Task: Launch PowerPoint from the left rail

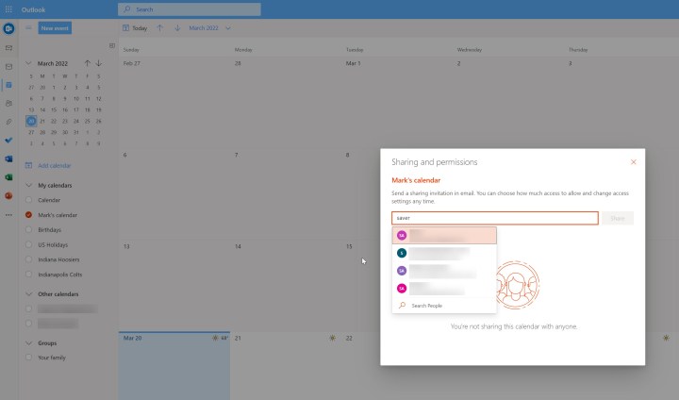Action: click(8, 196)
